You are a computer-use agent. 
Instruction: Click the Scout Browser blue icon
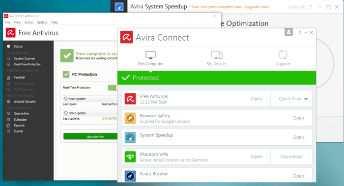(x=130, y=176)
